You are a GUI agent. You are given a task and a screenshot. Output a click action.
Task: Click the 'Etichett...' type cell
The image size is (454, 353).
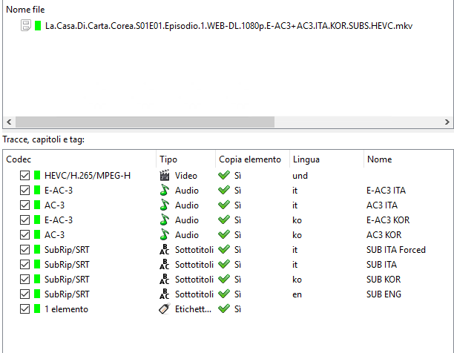coord(193,309)
